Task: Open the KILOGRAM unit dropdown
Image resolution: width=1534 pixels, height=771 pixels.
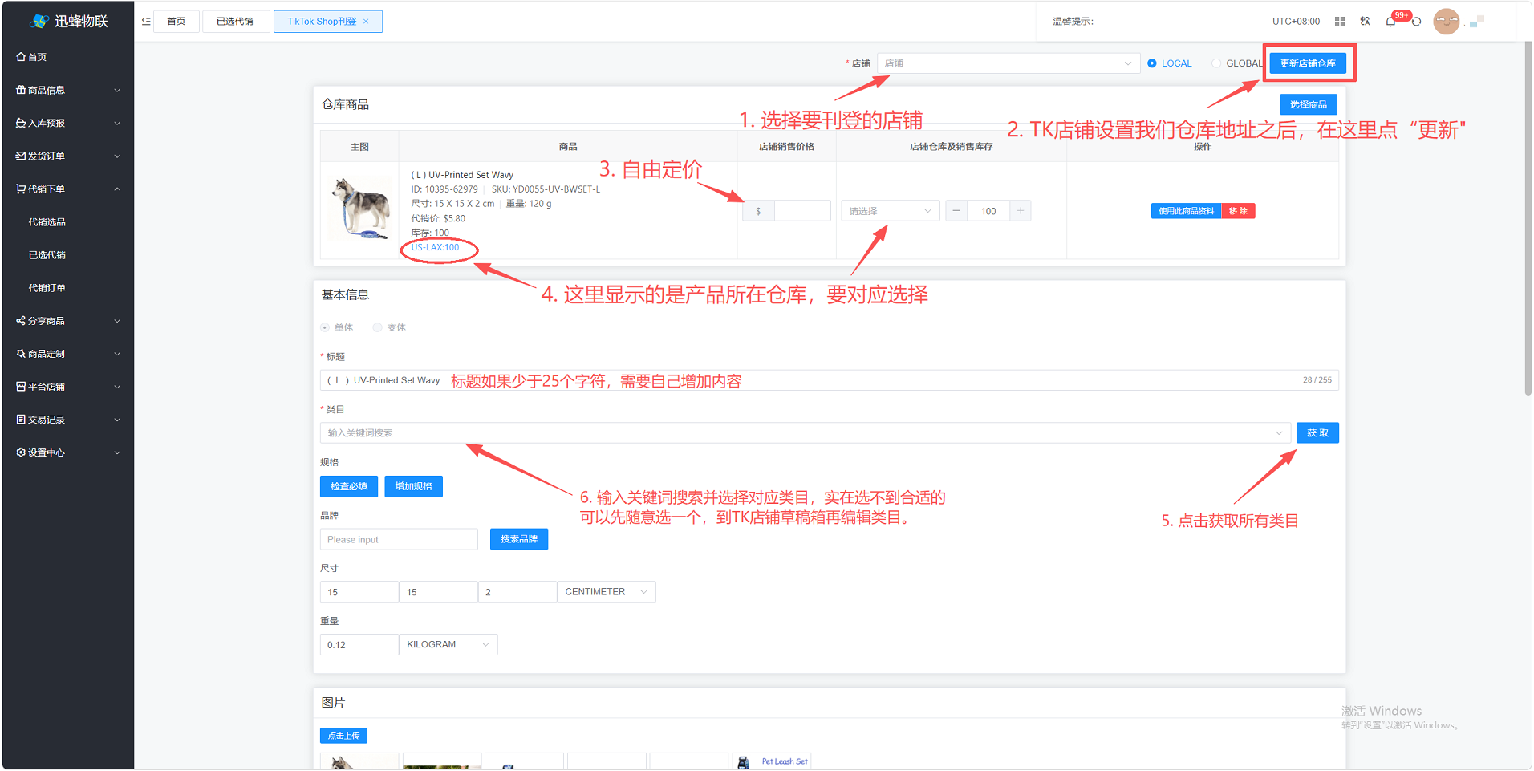Action: pyautogui.click(x=448, y=645)
